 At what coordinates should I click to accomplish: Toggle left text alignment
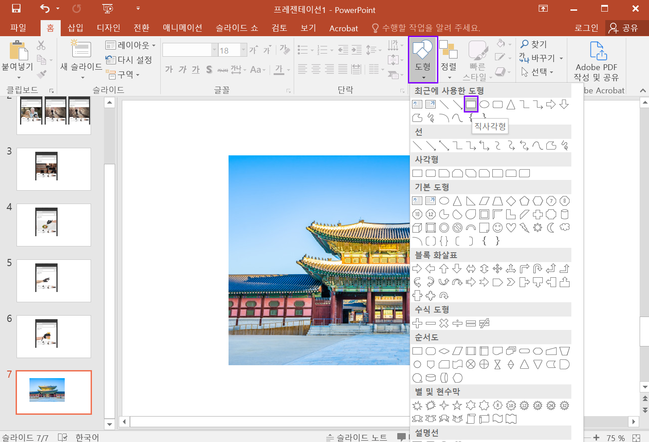pyautogui.click(x=303, y=69)
